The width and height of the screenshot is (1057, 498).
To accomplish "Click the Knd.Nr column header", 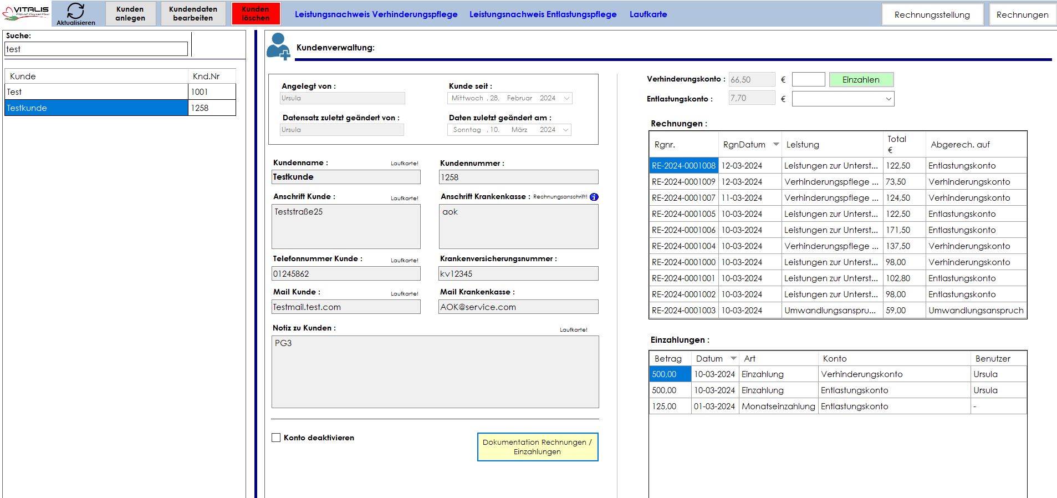I will [212, 77].
